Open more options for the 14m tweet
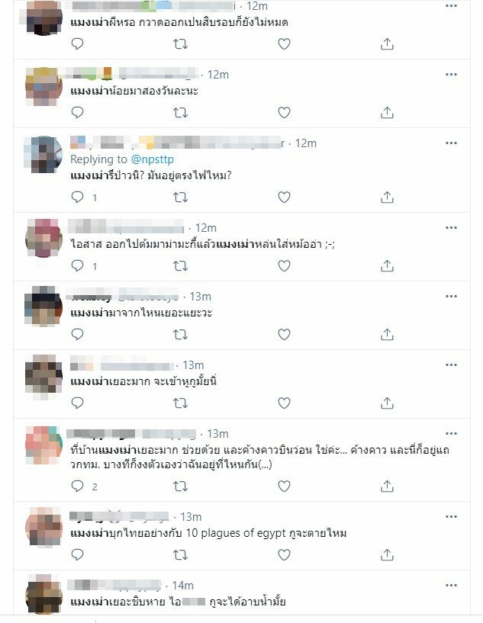The height and width of the screenshot is (623, 483). [451, 586]
